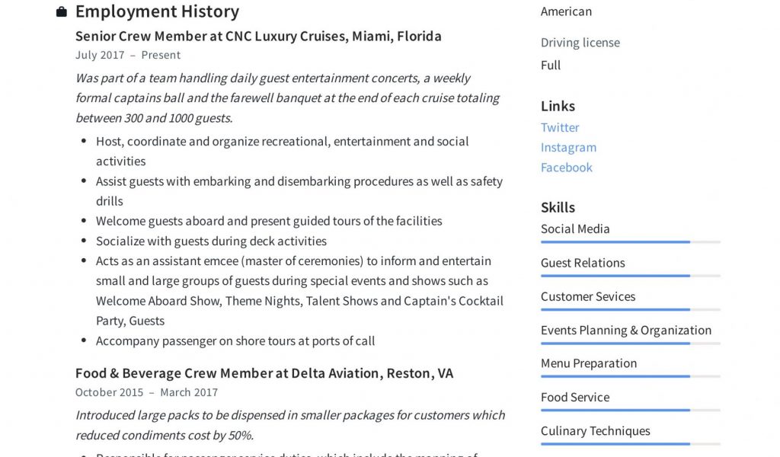Click the Employment History heading
The image size is (780, 457).
tap(157, 11)
